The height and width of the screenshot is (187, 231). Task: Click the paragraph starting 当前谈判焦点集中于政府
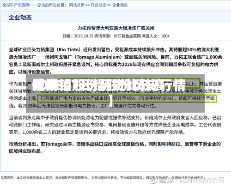tap(115, 125)
